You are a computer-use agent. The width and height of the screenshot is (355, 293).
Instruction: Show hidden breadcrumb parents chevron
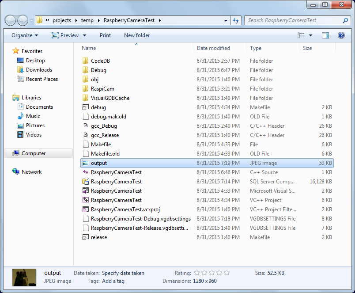47,20
